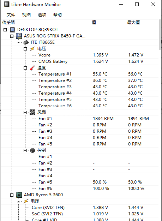
Task: Collapse the 电压 group under AMD Ryzen
Action: pyautogui.click(x=18, y=202)
